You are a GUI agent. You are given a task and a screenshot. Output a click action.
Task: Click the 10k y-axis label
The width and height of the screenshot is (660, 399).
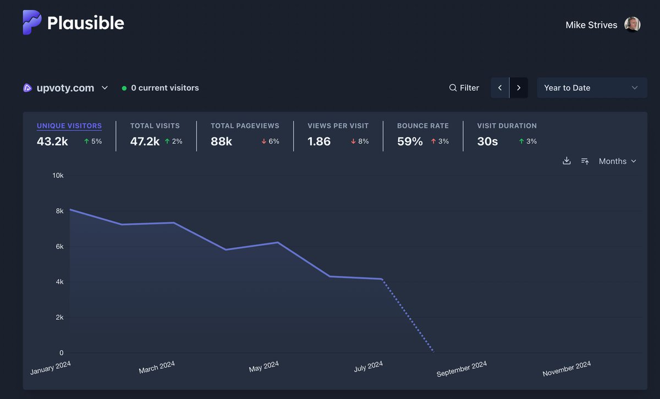[x=58, y=176]
